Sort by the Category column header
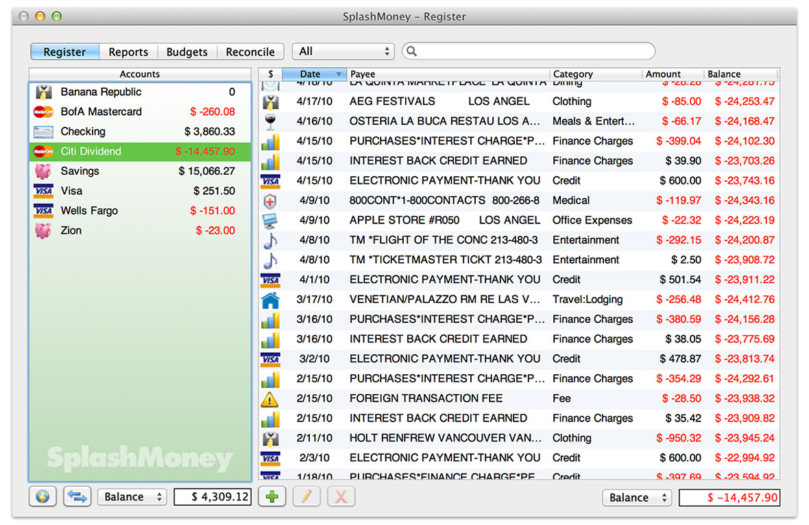 click(x=595, y=74)
